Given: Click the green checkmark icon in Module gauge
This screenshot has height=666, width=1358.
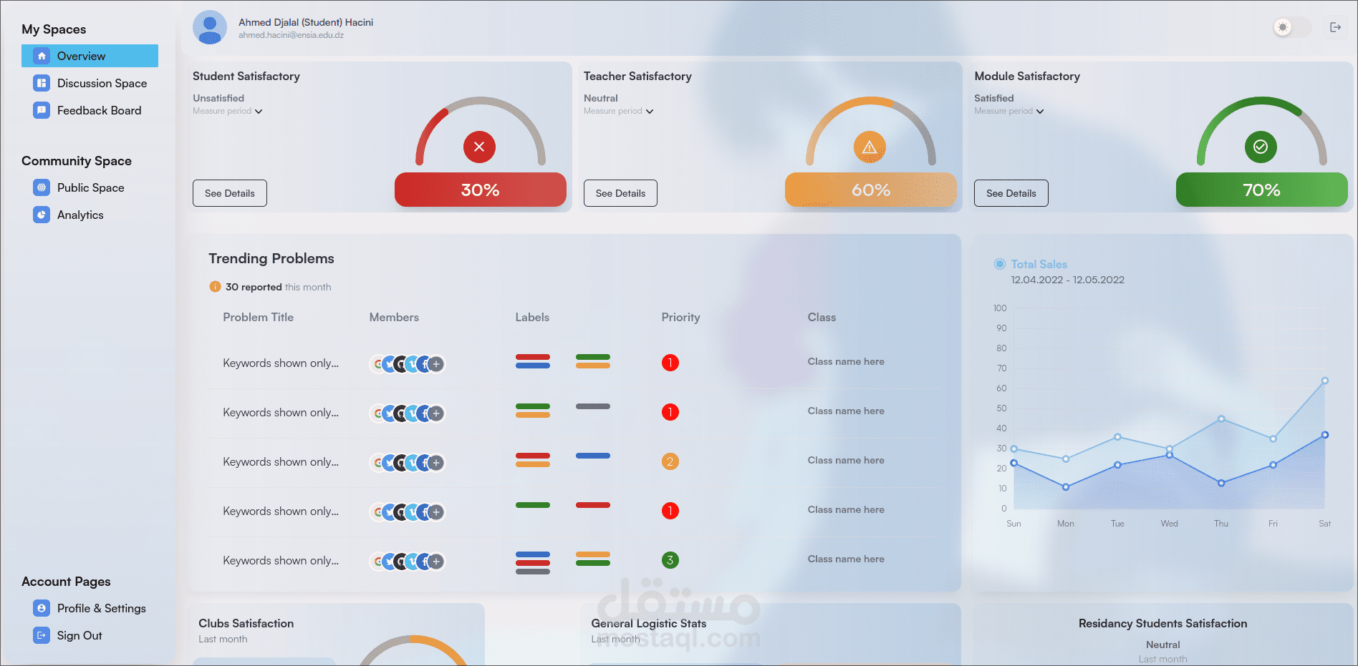Looking at the screenshot, I should click(1261, 147).
